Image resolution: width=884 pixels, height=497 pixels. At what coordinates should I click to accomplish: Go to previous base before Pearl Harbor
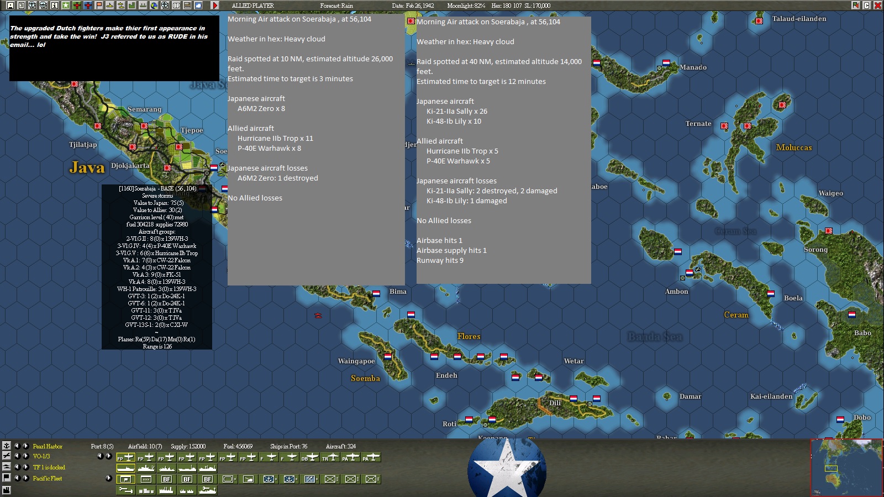pyautogui.click(x=17, y=446)
